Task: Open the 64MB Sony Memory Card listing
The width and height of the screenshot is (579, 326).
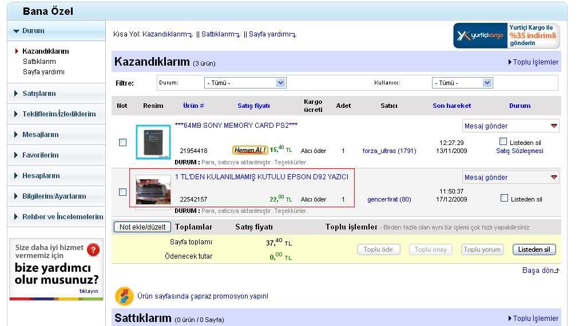Action: (x=236, y=126)
